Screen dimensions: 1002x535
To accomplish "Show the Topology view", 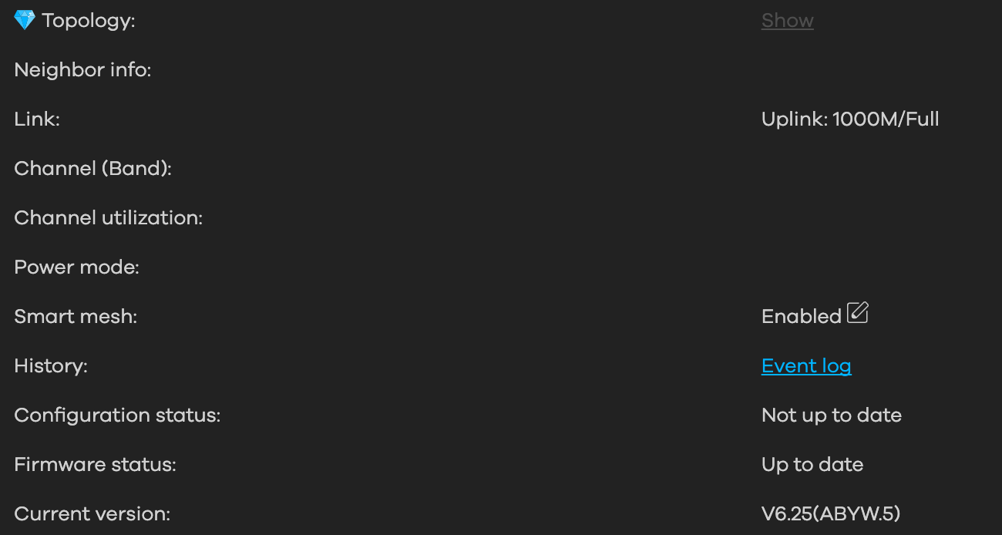I will coord(788,21).
